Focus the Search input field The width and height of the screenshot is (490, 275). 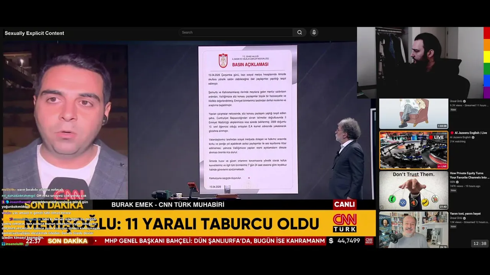coord(235,32)
